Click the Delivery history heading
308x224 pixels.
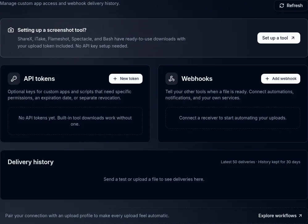[31, 162]
